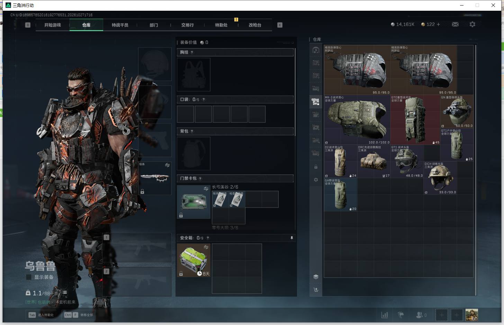This screenshot has height=325, width=504.
Task: Pin the 安全箱 section with pin icon
Action: tap(291, 238)
